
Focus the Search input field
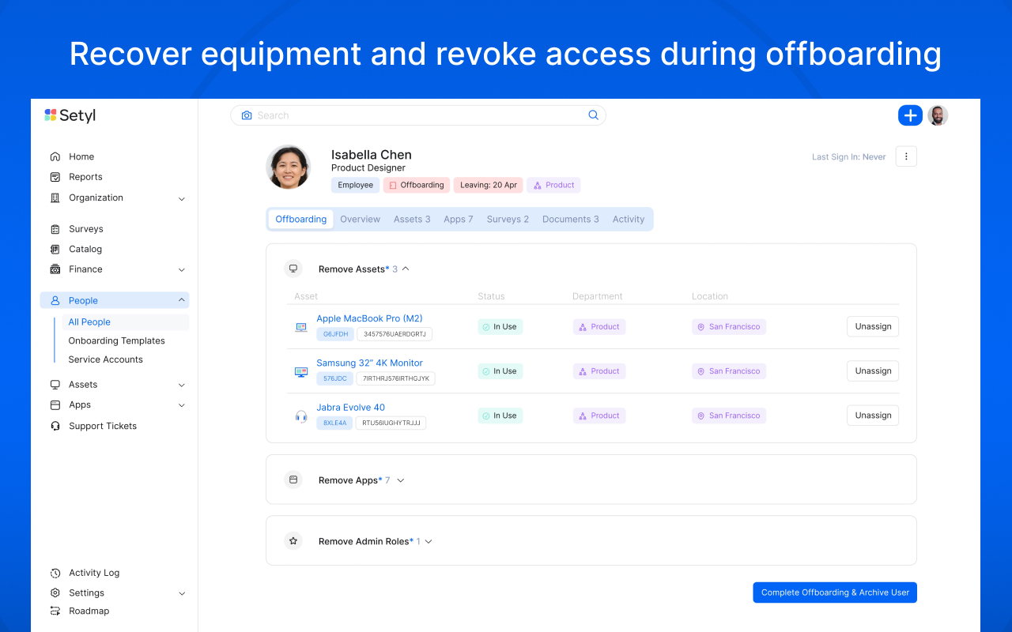[418, 115]
